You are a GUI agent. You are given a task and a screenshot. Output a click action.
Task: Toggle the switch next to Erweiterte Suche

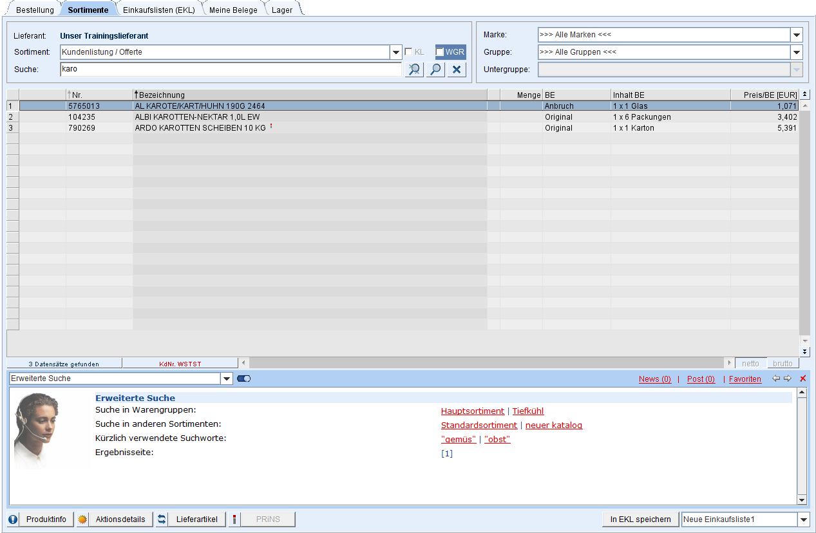243,379
